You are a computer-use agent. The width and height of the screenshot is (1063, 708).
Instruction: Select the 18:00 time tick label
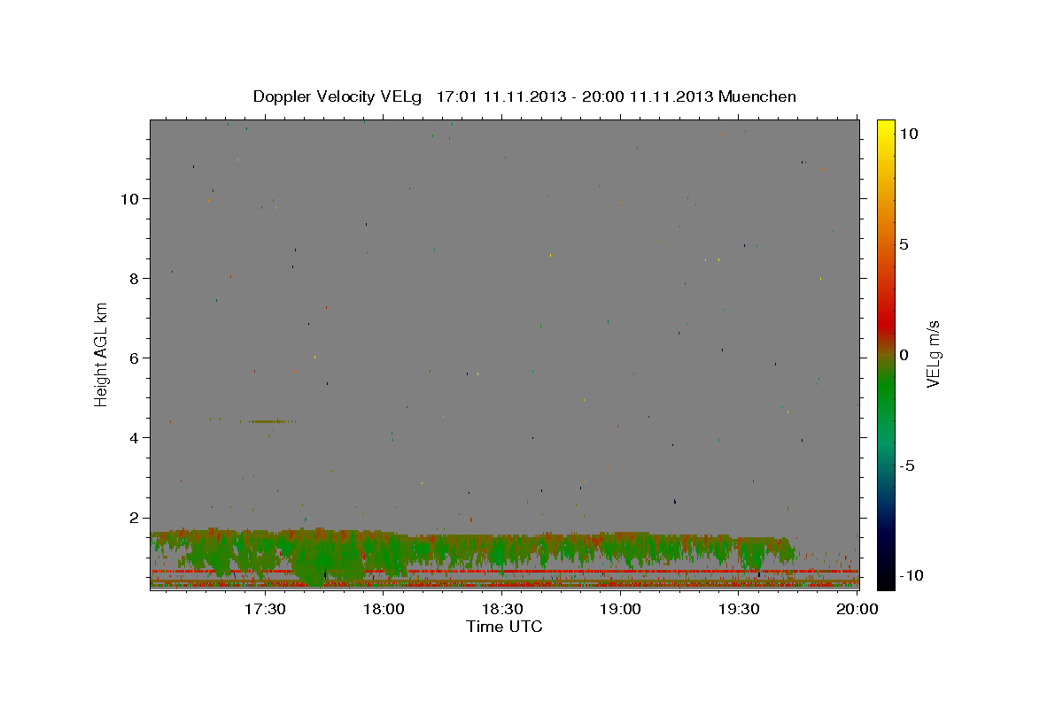tap(383, 609)
